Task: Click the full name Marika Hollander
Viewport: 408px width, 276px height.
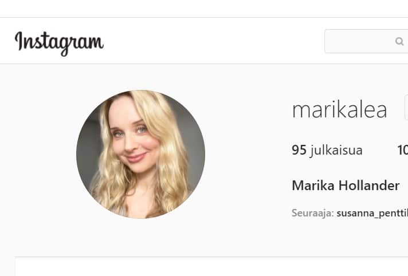Action: [x=346, y=186]
